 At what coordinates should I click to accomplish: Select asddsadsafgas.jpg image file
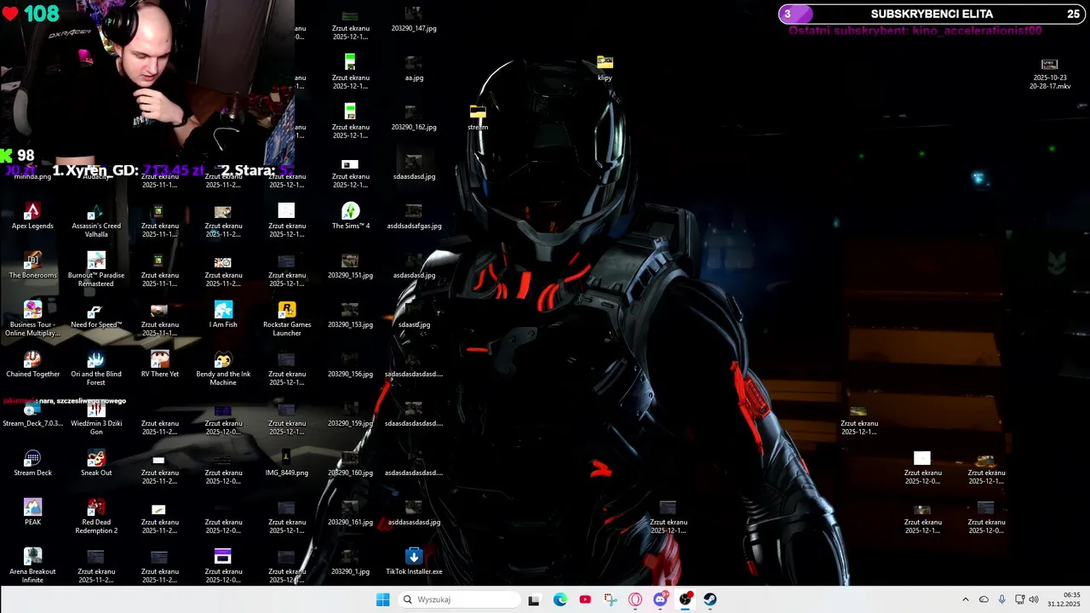pyautogui.click(x=414, y=216)
